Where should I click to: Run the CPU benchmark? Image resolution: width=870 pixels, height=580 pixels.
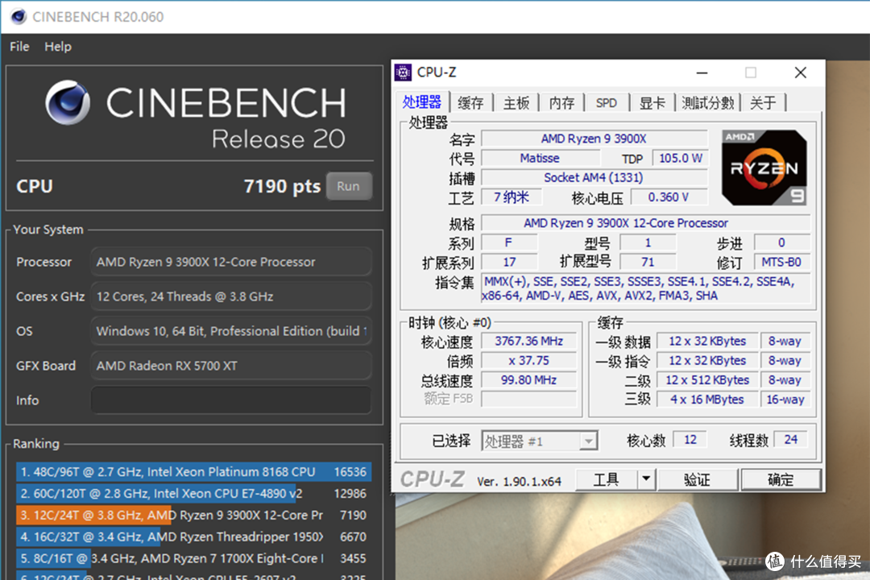(349, 187)
